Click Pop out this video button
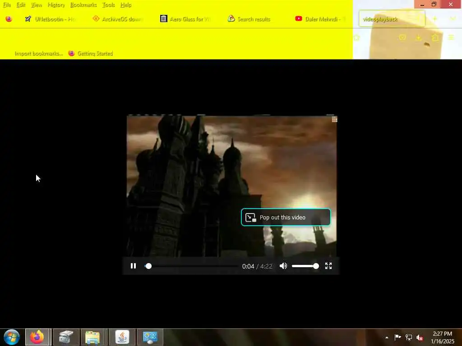 point(286,217)
